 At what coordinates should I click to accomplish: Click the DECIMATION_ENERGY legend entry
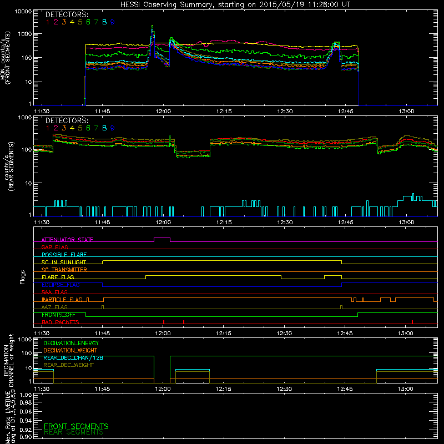(x=71, y=343)
